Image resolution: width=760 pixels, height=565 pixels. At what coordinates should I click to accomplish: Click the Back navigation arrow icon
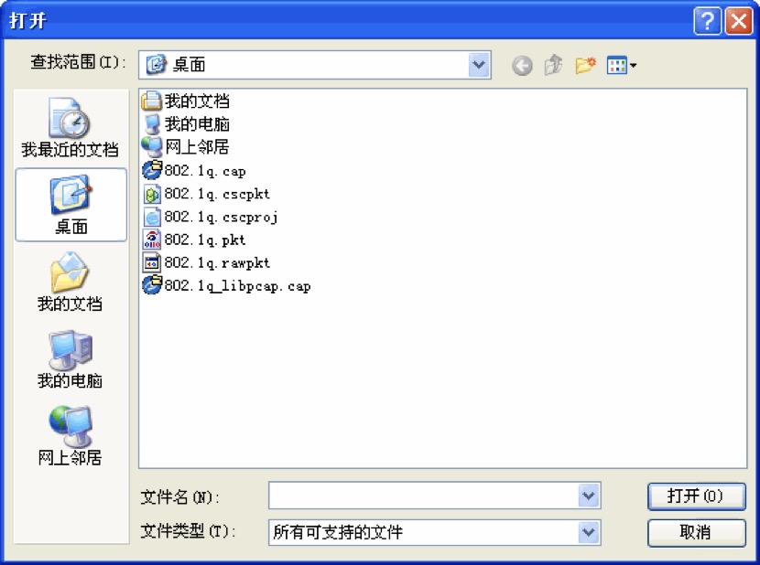pos(522,66)
